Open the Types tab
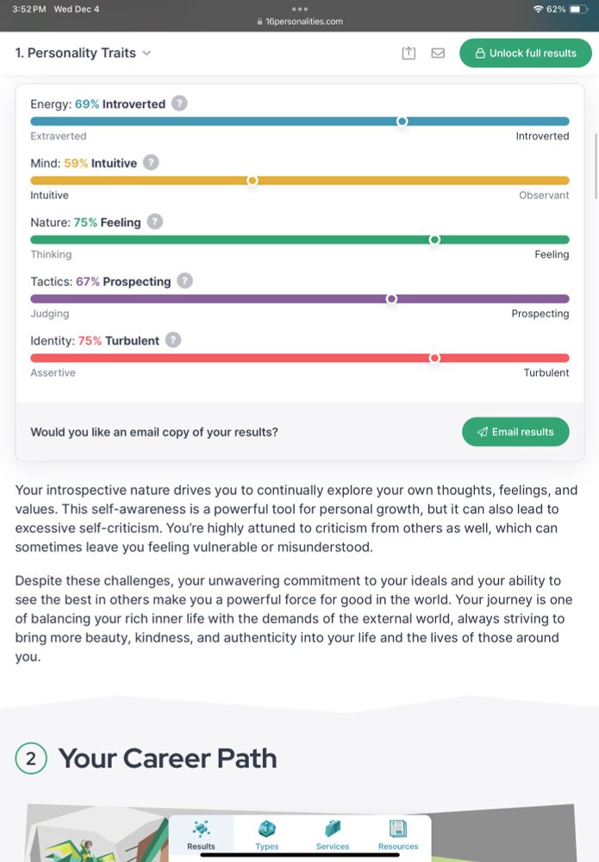 point(267,835)
